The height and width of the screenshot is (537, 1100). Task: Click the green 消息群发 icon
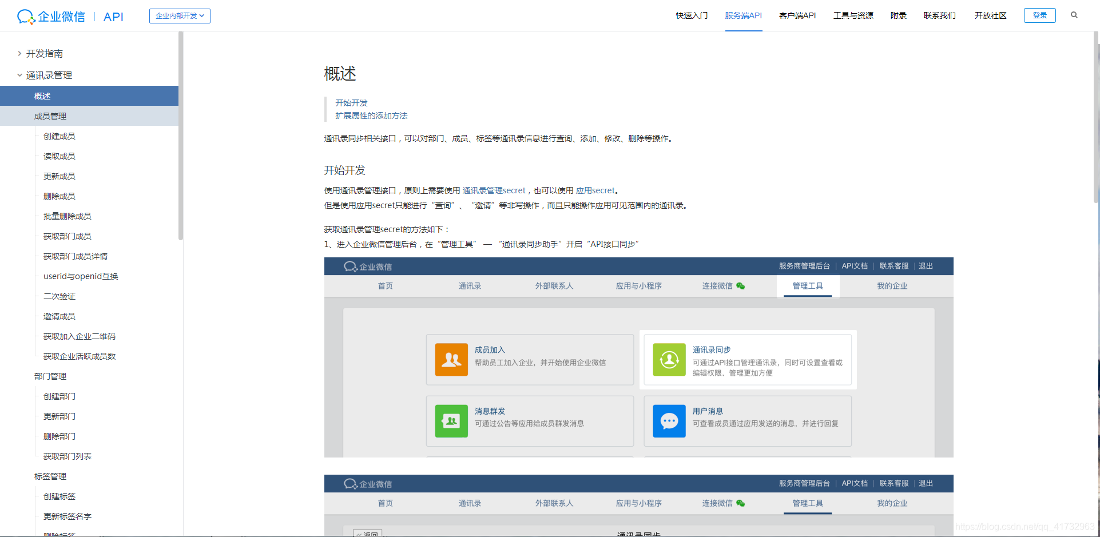pyautogui.click(x=451, y=421)
